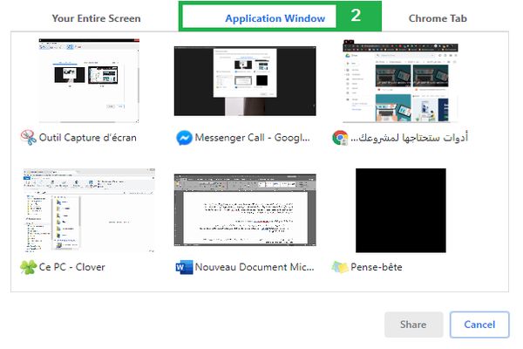Choose the Nouveau Document Word preview

click(x=245, y=210)
